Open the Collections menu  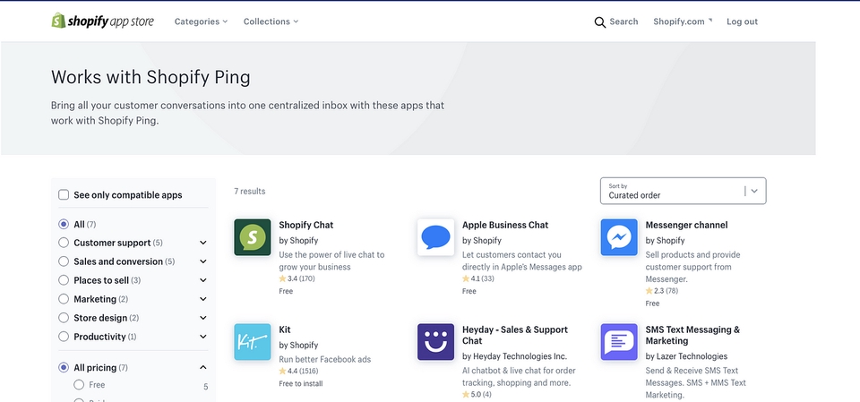(x=271, y=21)
